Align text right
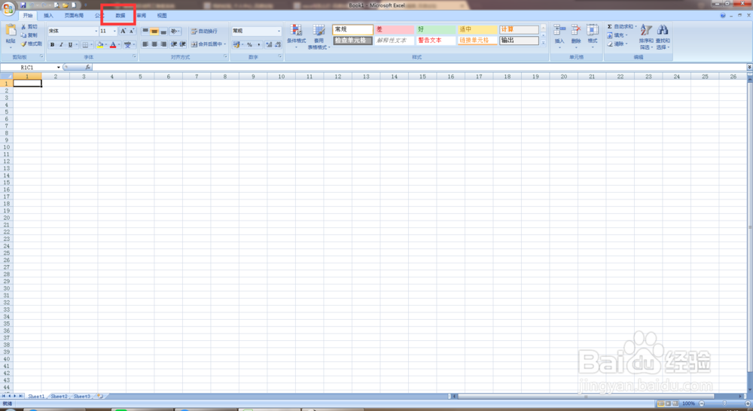Viewport: 753px width, 411px height. pos(163,44)
